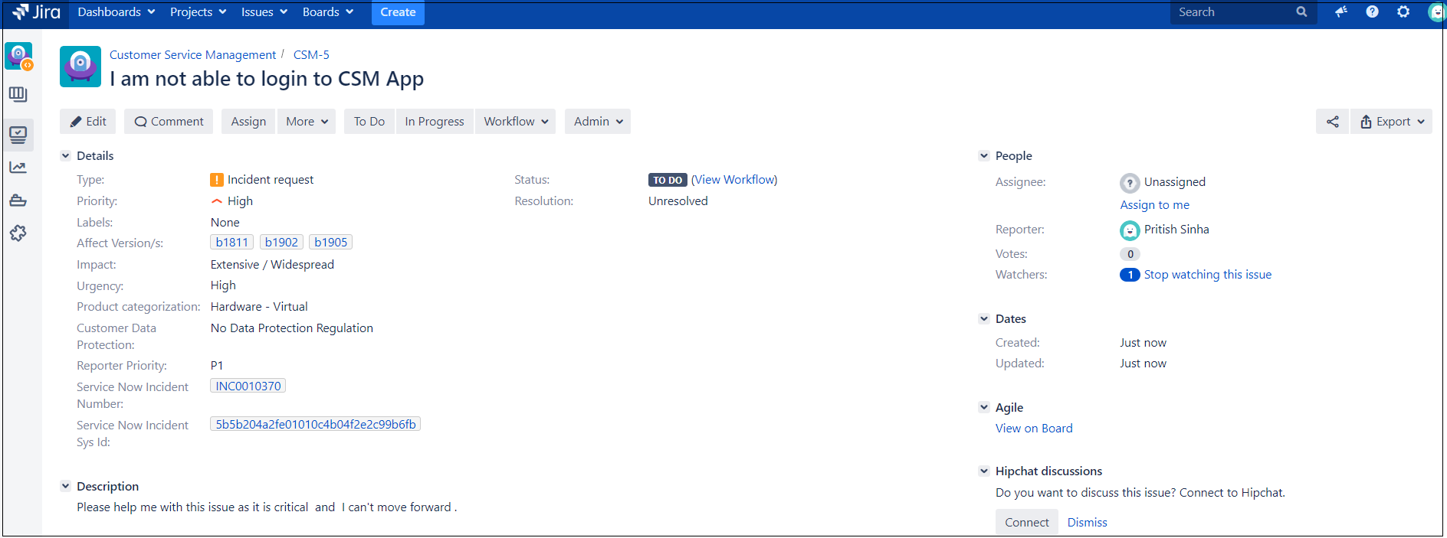Open the backlog icon in sidebar

click(18, 135)
